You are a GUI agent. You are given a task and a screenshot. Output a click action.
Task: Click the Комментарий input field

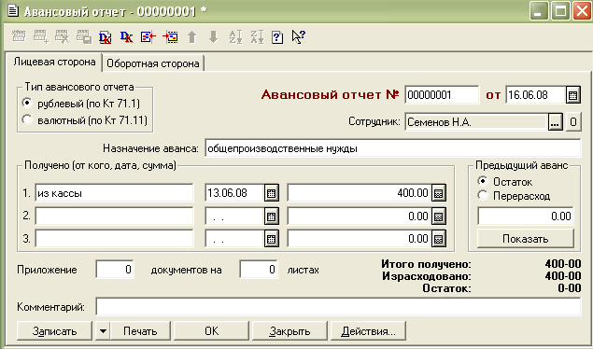click(338, 306)
